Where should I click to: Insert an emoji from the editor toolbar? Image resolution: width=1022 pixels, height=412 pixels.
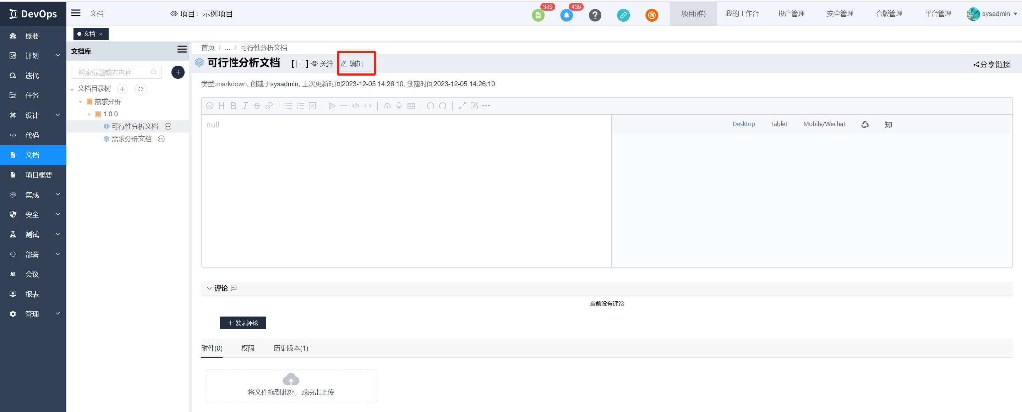(x=210, y=106)
